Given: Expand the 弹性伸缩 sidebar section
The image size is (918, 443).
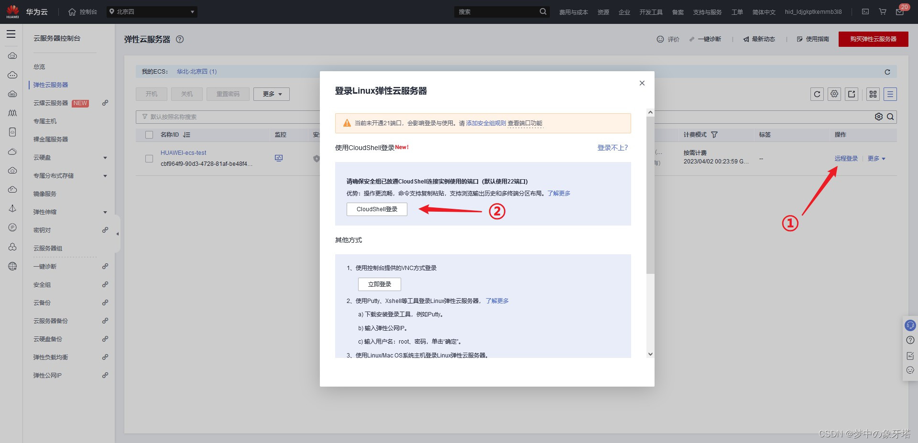Looking at the screenshot, I should pos(105,212).
